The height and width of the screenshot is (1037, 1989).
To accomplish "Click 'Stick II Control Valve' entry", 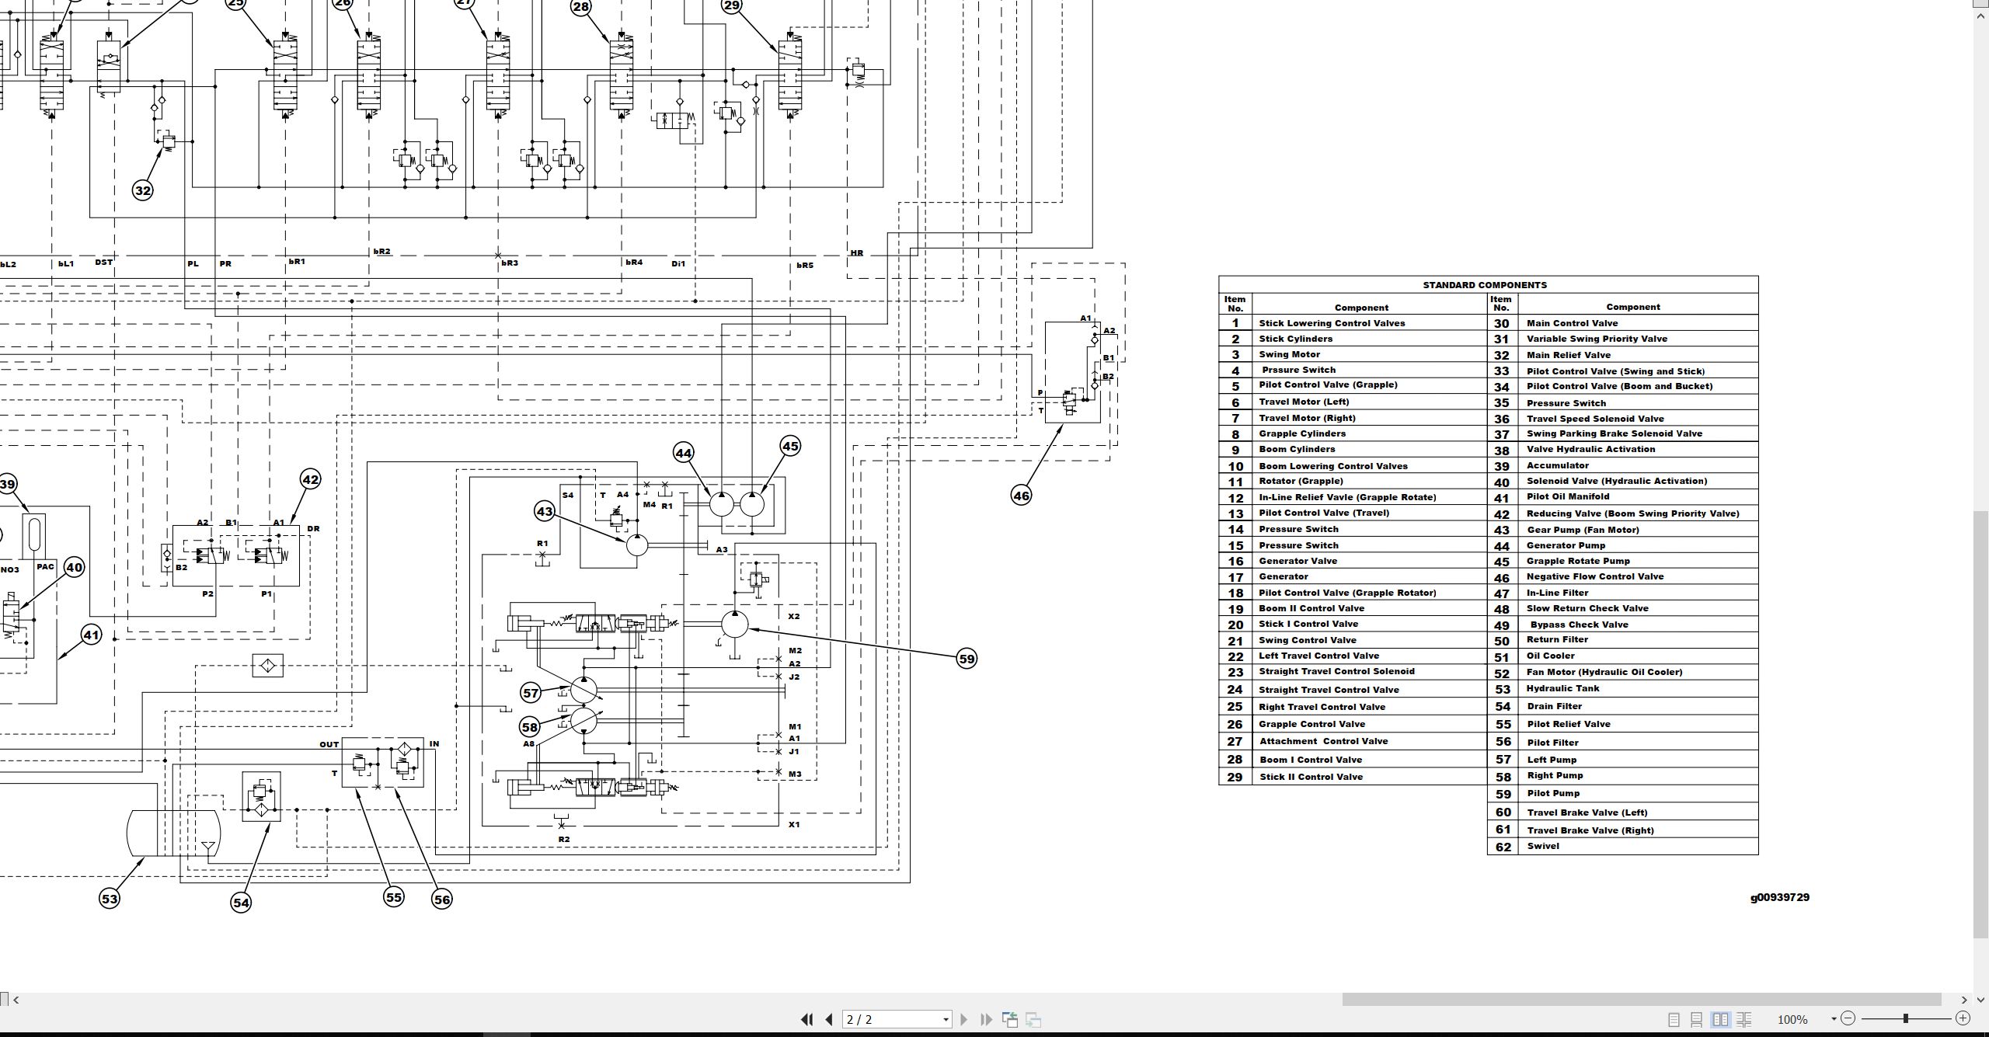I will pyautogui.click(x=1311, y=777).
